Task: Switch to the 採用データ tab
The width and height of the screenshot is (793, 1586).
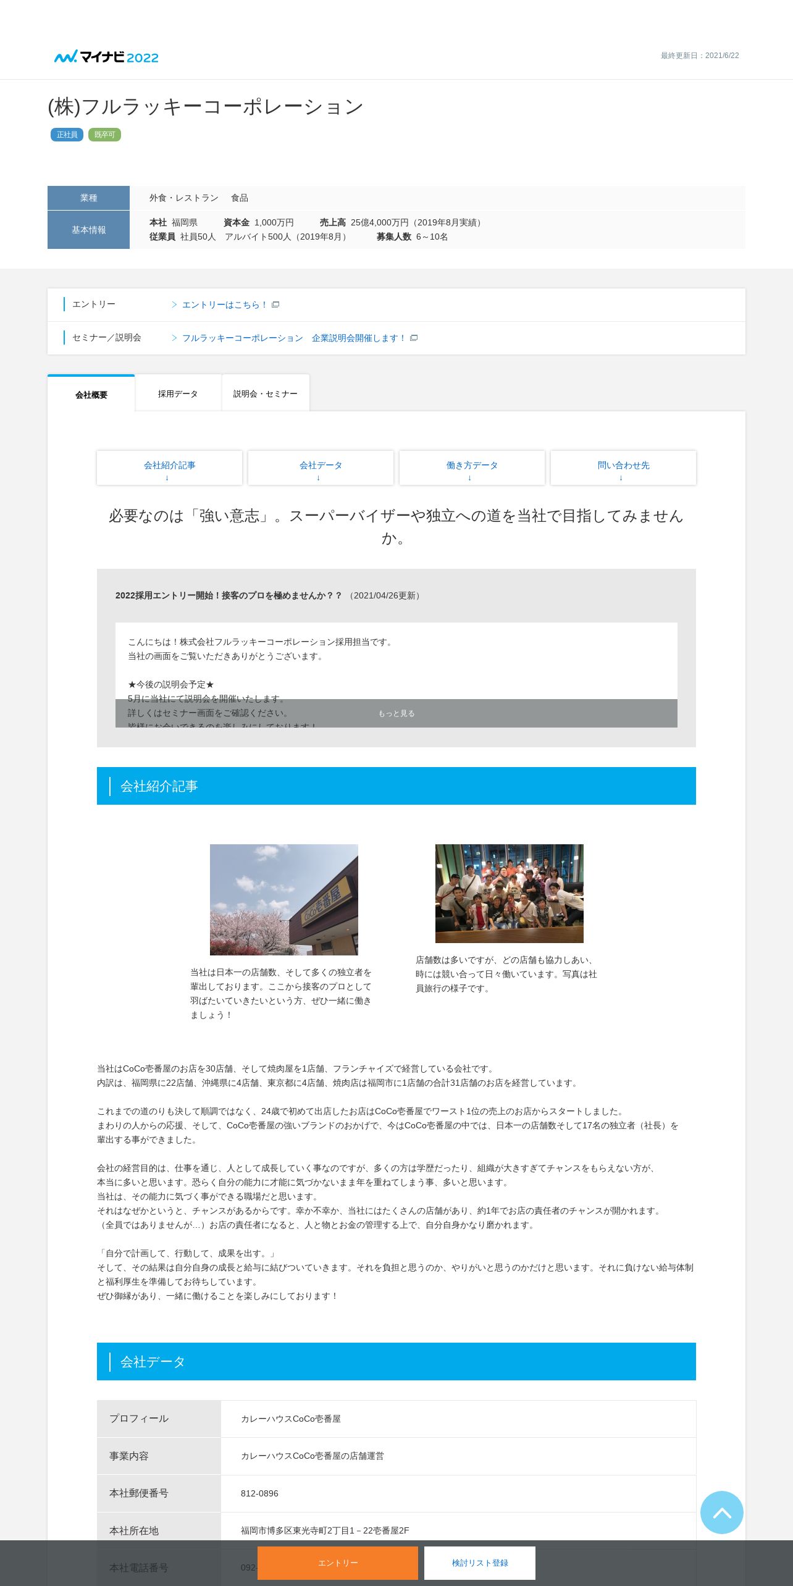Action: (178, 393)
